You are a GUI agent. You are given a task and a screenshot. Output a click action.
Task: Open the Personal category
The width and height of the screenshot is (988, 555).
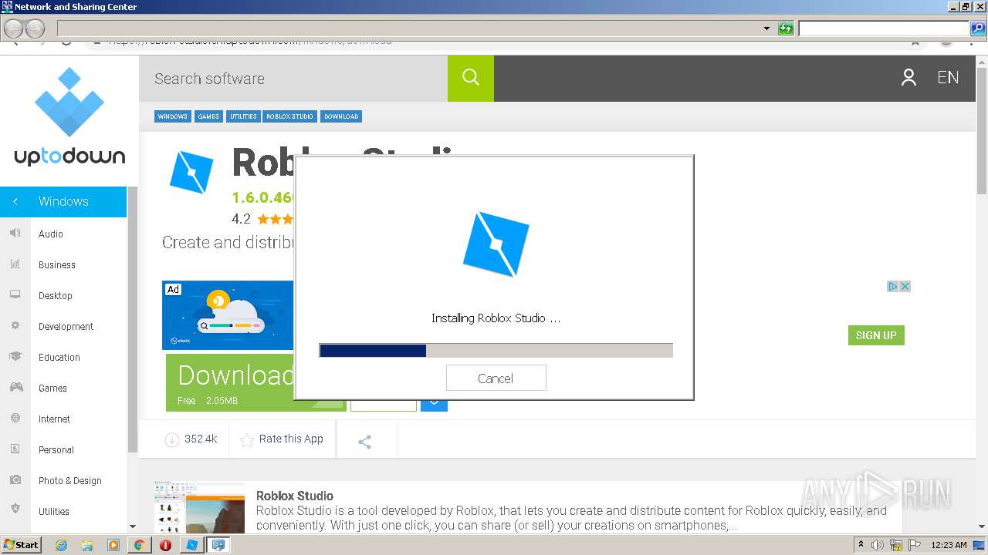56,449
